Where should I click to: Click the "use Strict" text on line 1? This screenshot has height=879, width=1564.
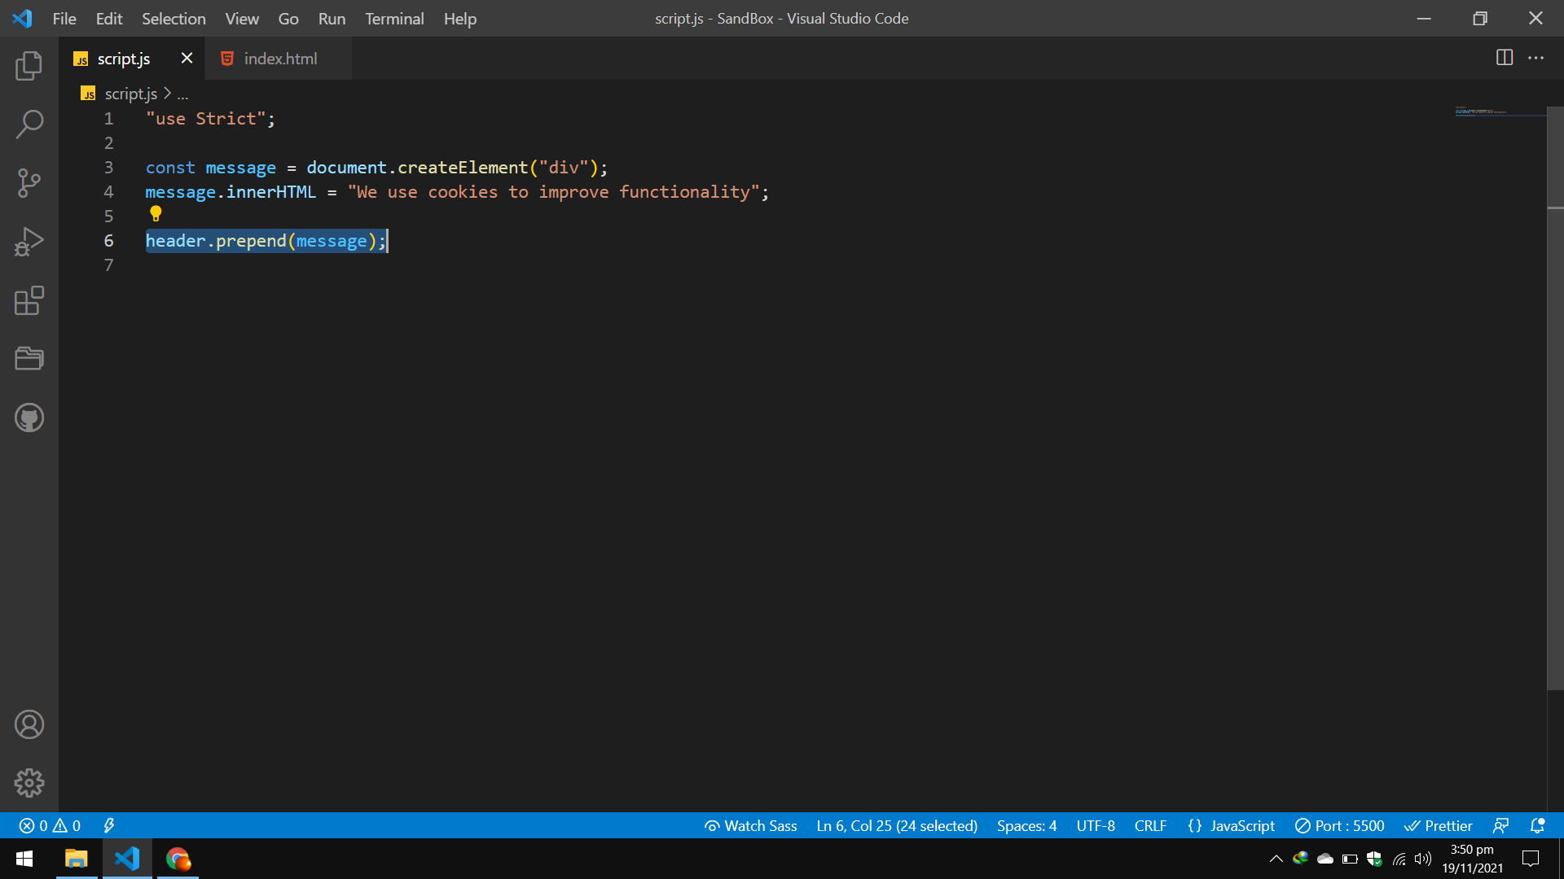[x=205, y=119]
